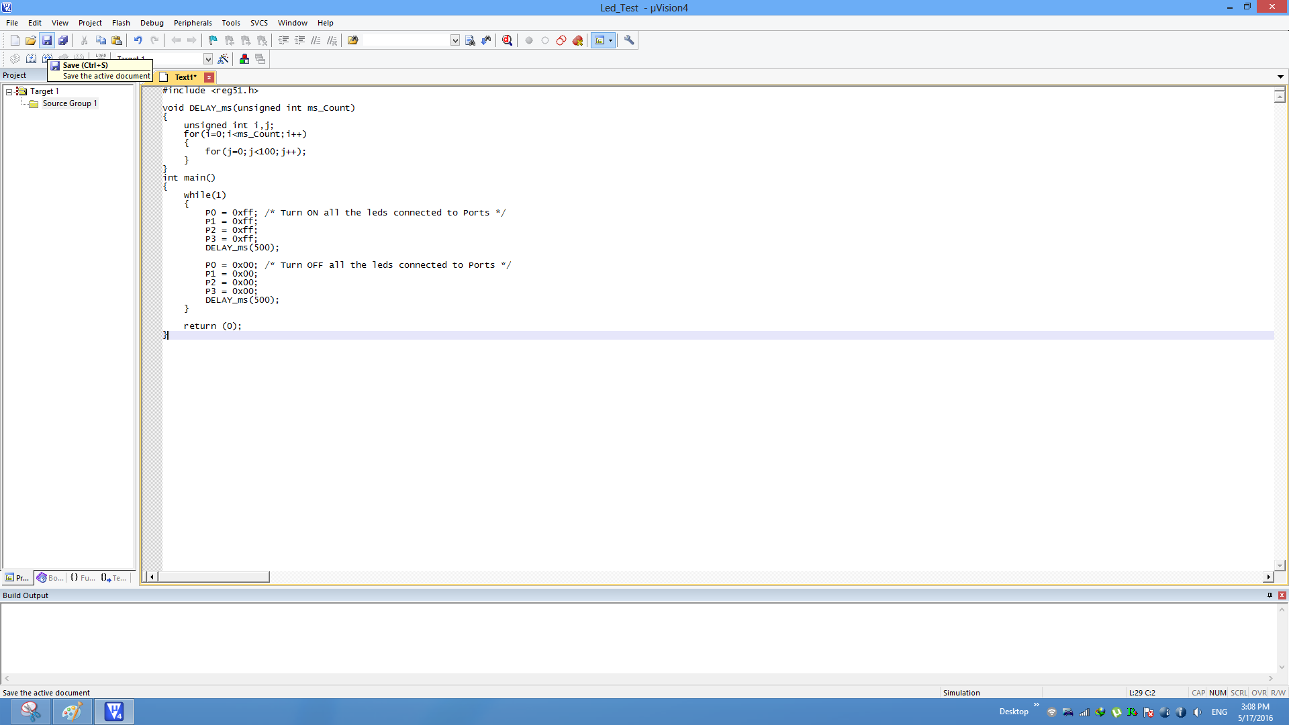The height and width of the screenshot is (725, 1289).
Task: Open the SVCS menu
Action: tap(259, 23)
